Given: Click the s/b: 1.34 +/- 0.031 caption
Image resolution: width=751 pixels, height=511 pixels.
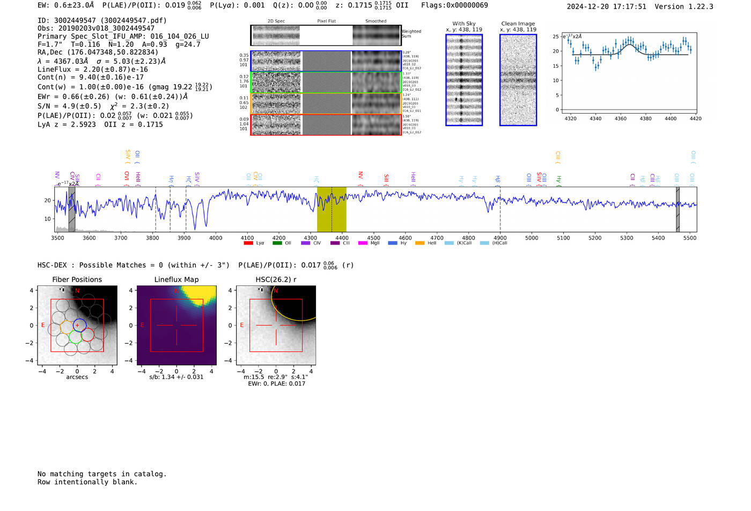Looking at the screenshot, I should [176, 377].
